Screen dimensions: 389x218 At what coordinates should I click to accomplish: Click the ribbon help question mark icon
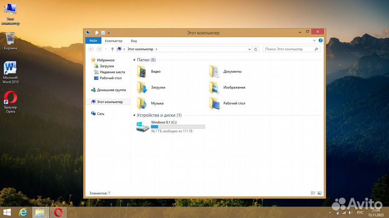(x=321, y=40)
